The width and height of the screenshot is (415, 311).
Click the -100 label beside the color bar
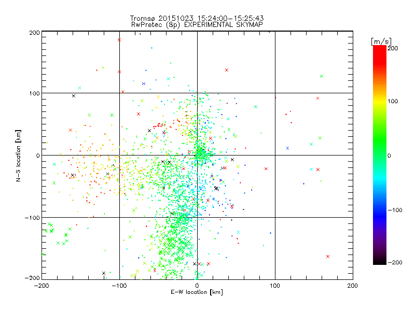(x=395, y=210)
